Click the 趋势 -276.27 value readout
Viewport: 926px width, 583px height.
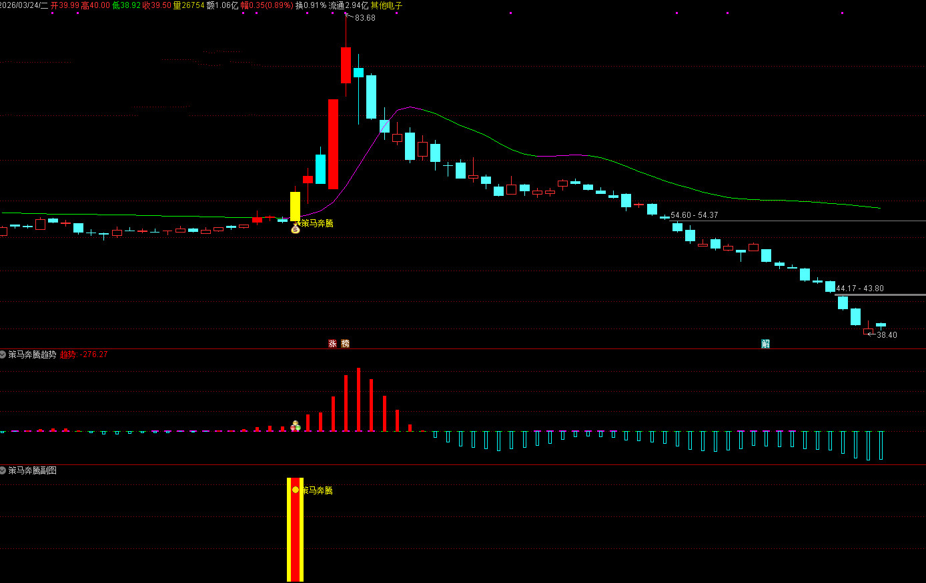tap(84, 354)
